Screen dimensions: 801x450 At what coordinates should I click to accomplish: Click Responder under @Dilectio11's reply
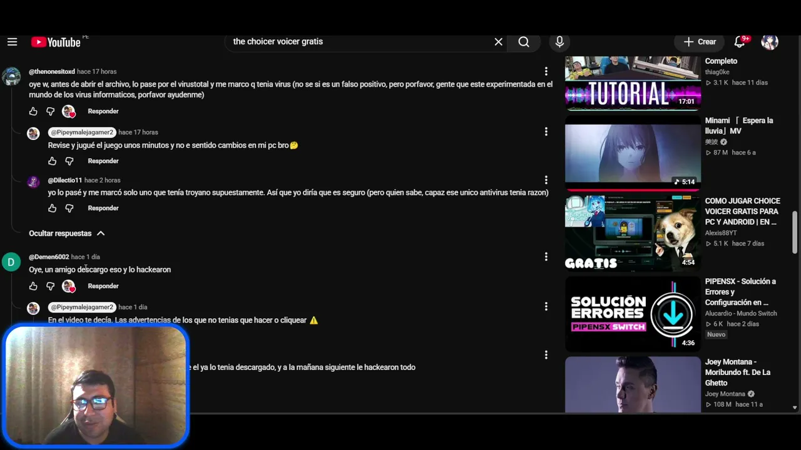(103, 208)
